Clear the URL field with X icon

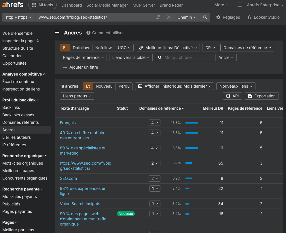point(169,17)
